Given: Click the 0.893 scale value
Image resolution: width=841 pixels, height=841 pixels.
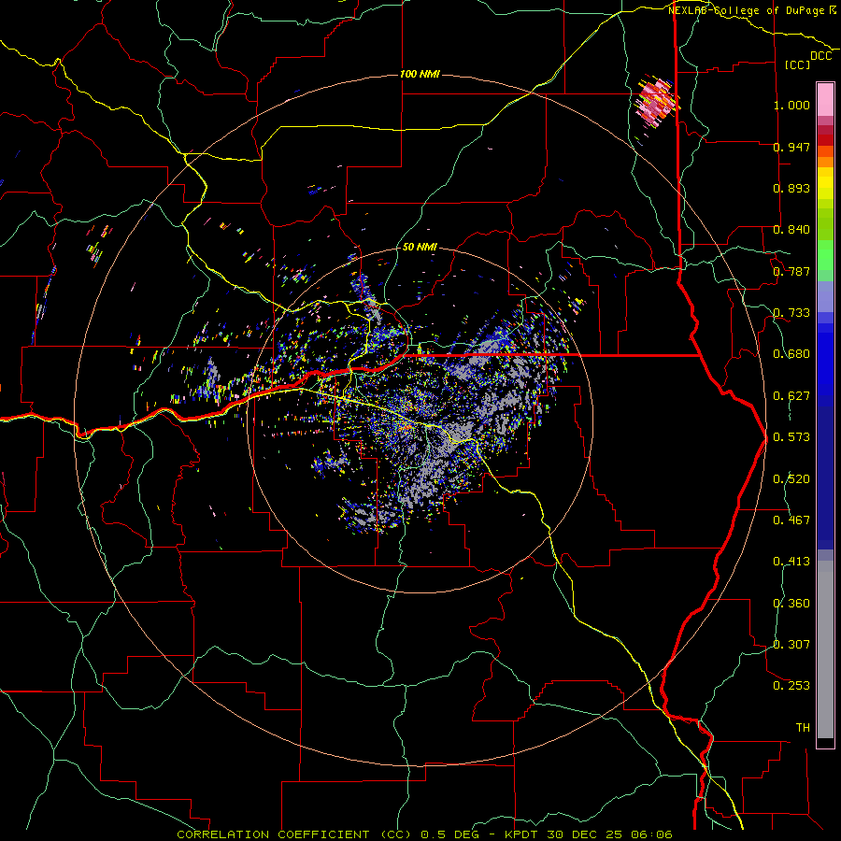Looking at the screenshot, I should click(791, 188).
